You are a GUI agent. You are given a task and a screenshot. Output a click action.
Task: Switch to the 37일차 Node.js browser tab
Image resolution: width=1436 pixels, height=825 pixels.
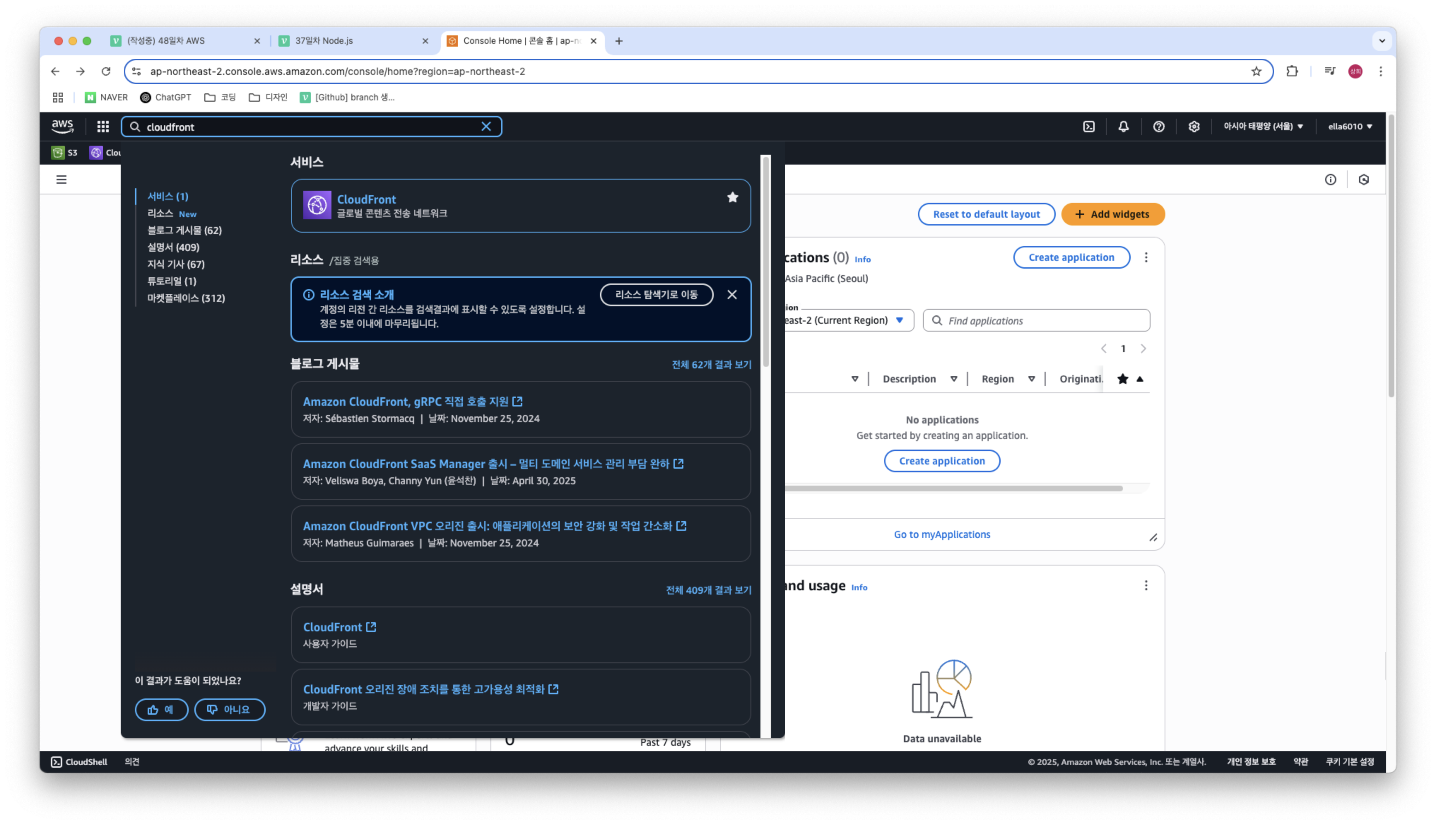point(354,41)
